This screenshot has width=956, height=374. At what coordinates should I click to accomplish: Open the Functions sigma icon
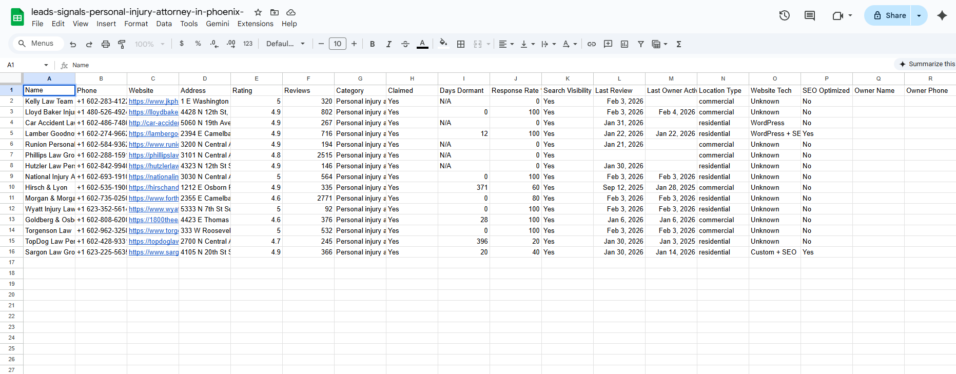pyautogui.click(x=679, y=44)
